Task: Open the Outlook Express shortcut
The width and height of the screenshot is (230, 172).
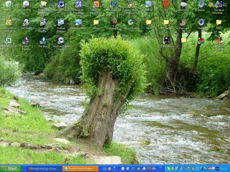Action: pyautogui.click(x=61, y=23)
